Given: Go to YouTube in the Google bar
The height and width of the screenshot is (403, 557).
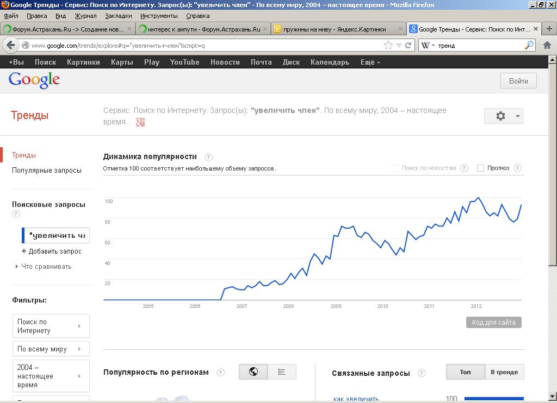Looking at the screenshot, I should click(x=184, y=62).
